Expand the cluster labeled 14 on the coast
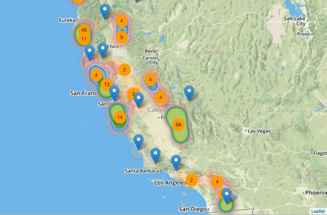This screenshot has height=215, width=327. pos(120,117)
